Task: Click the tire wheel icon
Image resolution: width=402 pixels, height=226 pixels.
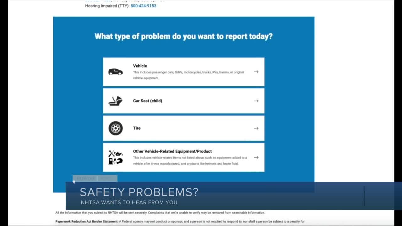Action: click(x=116, y=128)
